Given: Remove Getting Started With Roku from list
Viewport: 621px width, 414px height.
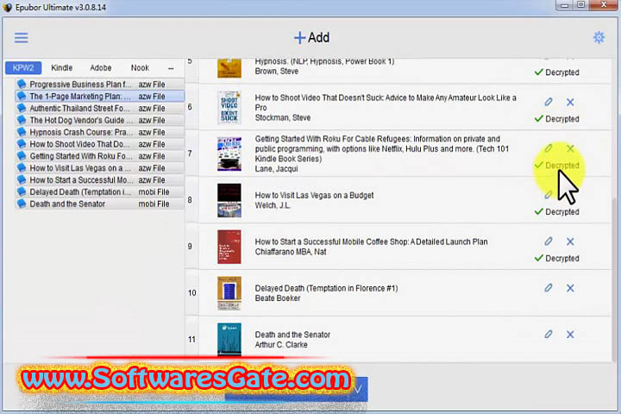Looking at the screenshot, I should coord(570,148).
